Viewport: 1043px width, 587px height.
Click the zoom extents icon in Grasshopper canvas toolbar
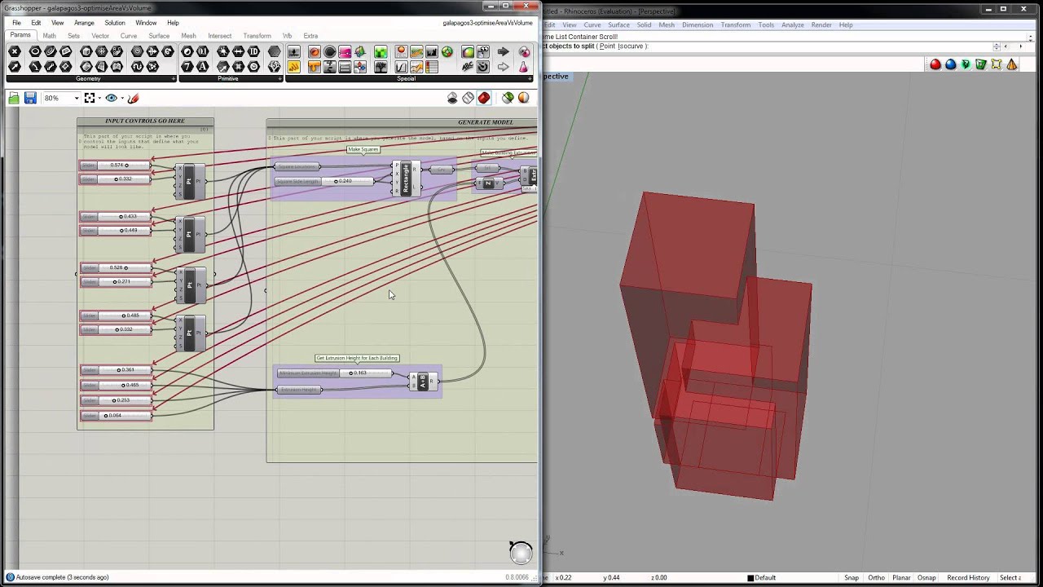coord(89,98)
